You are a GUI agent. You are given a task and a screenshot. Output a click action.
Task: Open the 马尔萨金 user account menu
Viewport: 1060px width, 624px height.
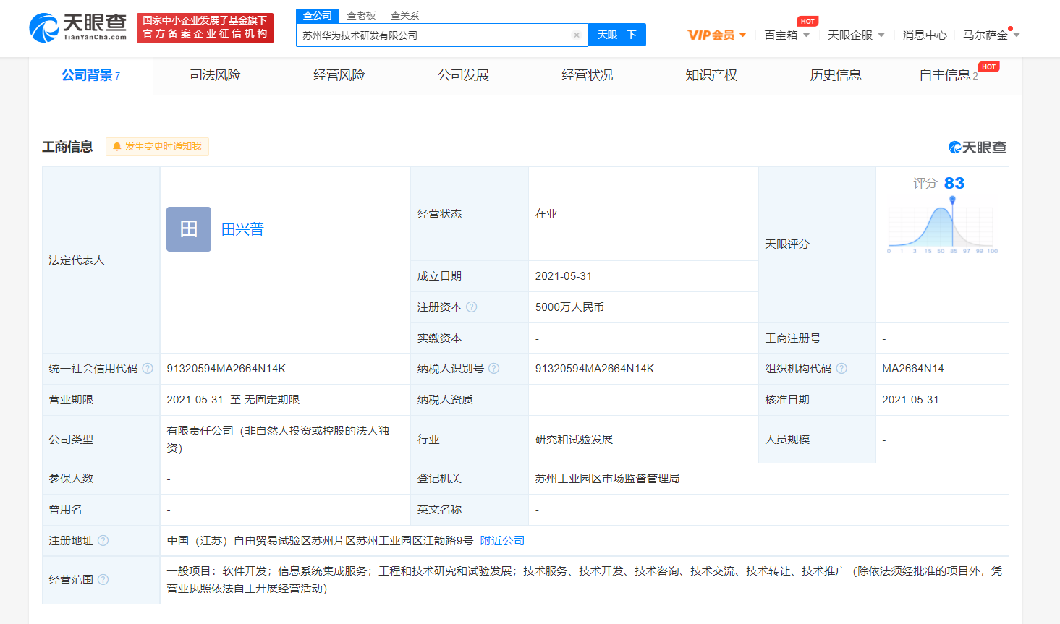(991, 35)
